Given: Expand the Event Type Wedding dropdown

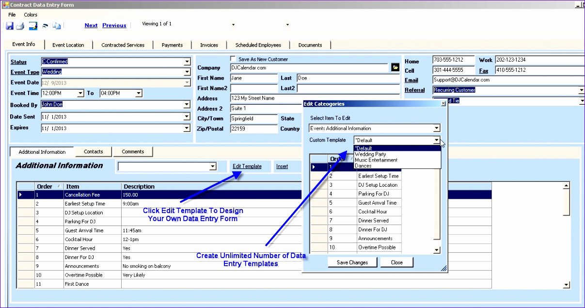Looking at the screenshot, I should point(187,72).
